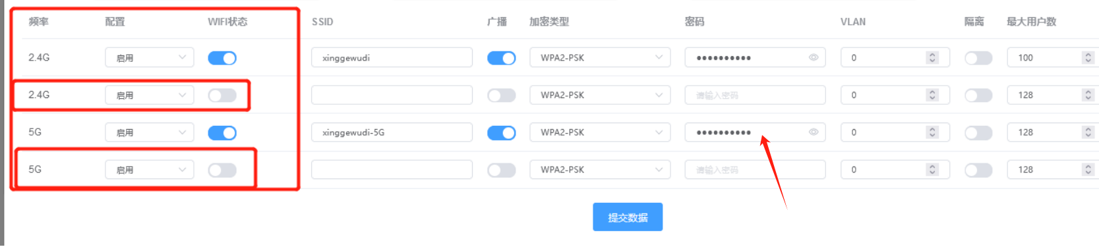Image resolution: width=1099 pixels, height=247 pixels.
Task: Click max users stepper for value 100
Action: [1088, 57]
